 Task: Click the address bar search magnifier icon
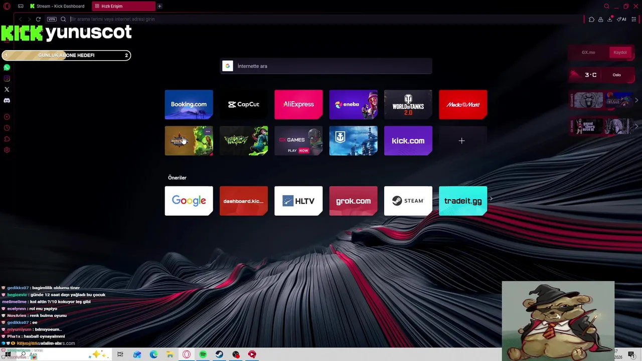[63, 19]
